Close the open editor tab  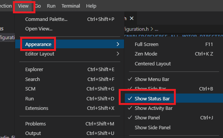132,18
